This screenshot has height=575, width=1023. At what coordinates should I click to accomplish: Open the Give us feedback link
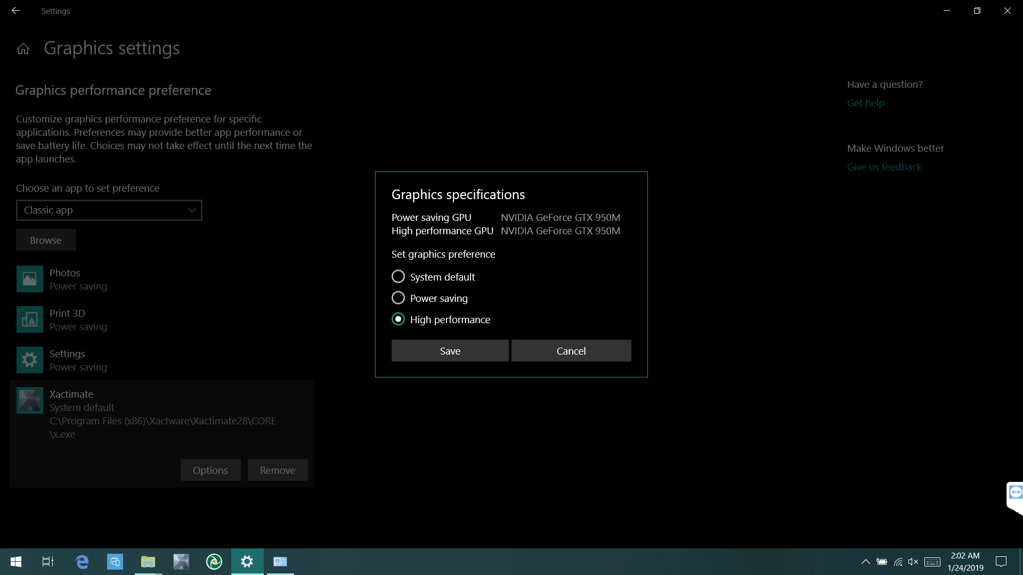pos(884,167)
